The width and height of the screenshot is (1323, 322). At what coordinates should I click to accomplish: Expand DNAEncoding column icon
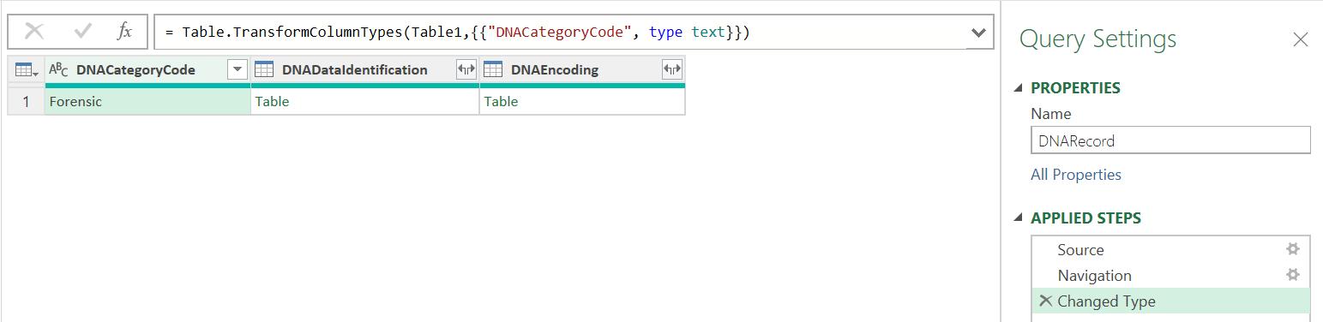click(672, 70)
